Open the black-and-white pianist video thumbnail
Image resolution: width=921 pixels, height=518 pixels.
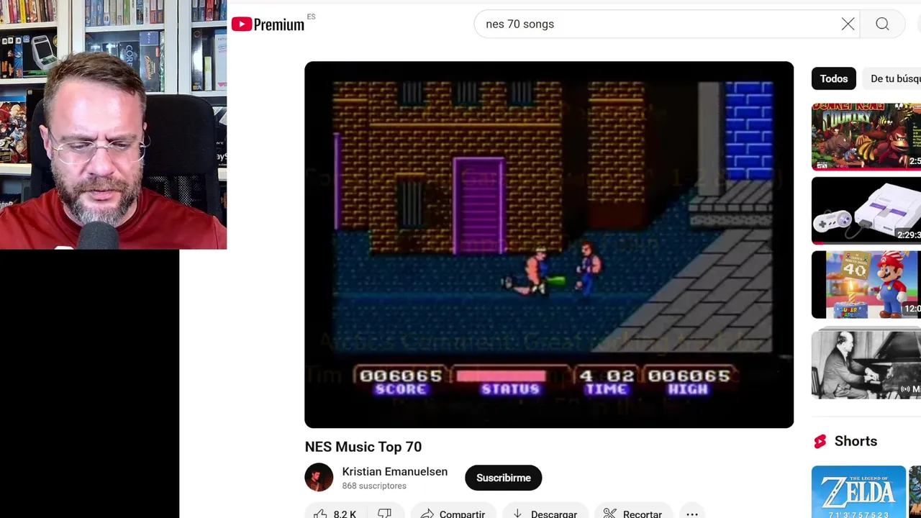866,364
